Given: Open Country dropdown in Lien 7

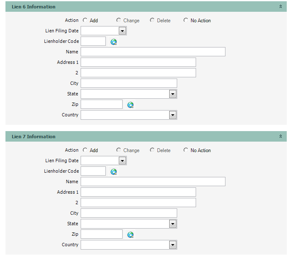Looking at the screenshot, I should [x=173, y=245].
